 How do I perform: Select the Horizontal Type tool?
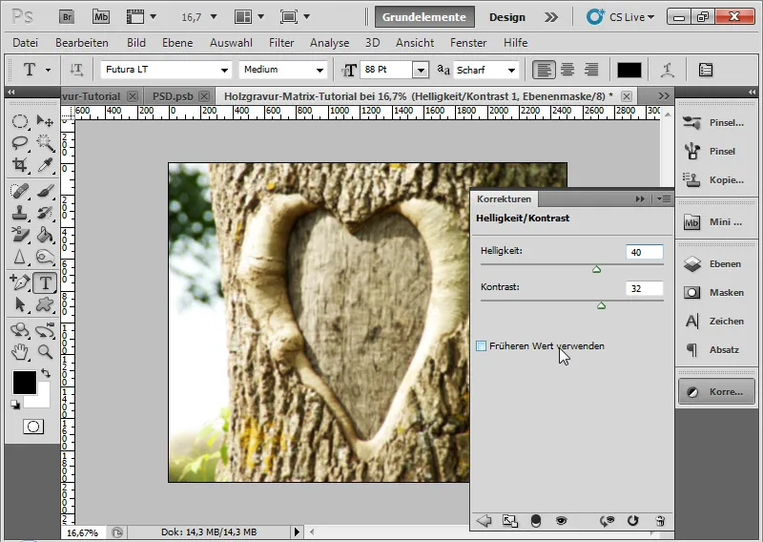(45, 282)
